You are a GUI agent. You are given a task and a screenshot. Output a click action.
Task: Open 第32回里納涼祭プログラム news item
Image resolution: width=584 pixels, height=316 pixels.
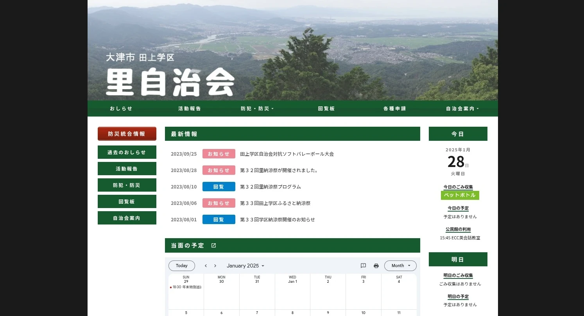(x=271, y=187)
